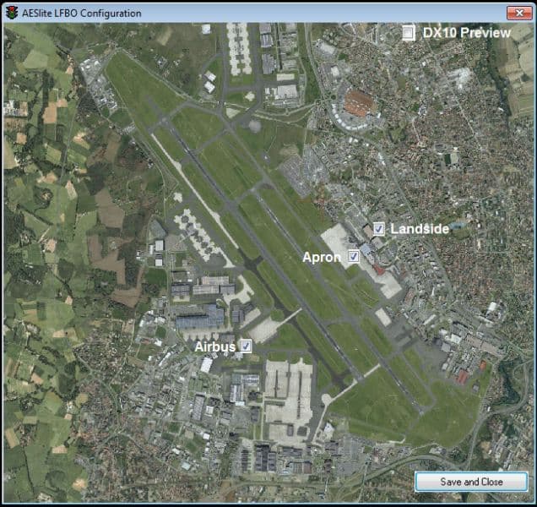Screen dimensions: 537x507
Task: Click the AESlite LFBO Configuration title text
Action: (x=82, y=14)
